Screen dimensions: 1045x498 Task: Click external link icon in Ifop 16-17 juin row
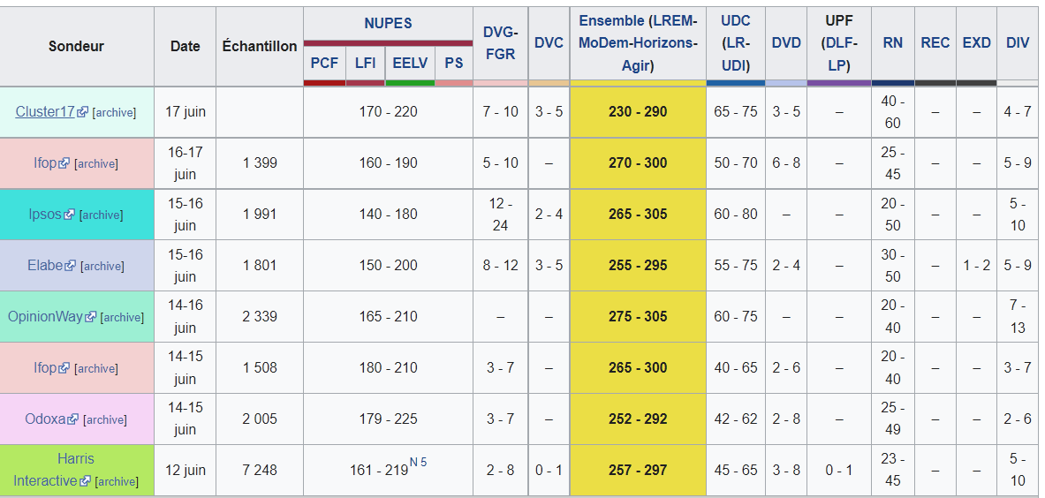tap(65, 163)
